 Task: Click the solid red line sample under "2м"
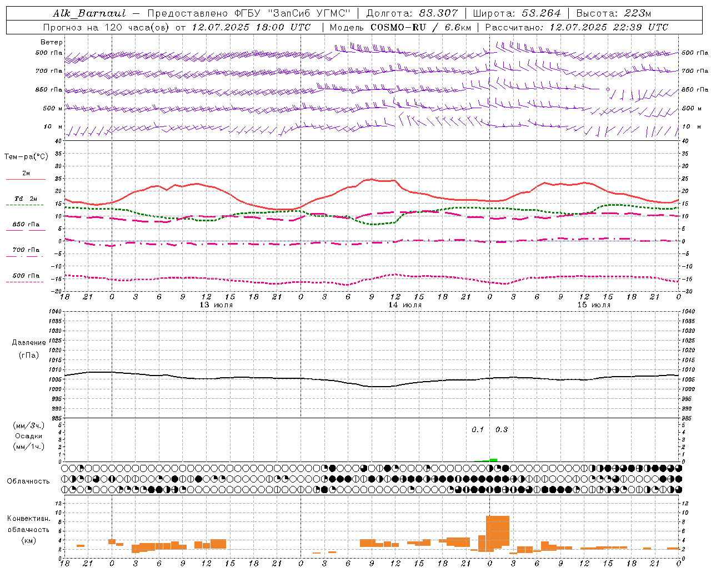click(x=26, y=180)
